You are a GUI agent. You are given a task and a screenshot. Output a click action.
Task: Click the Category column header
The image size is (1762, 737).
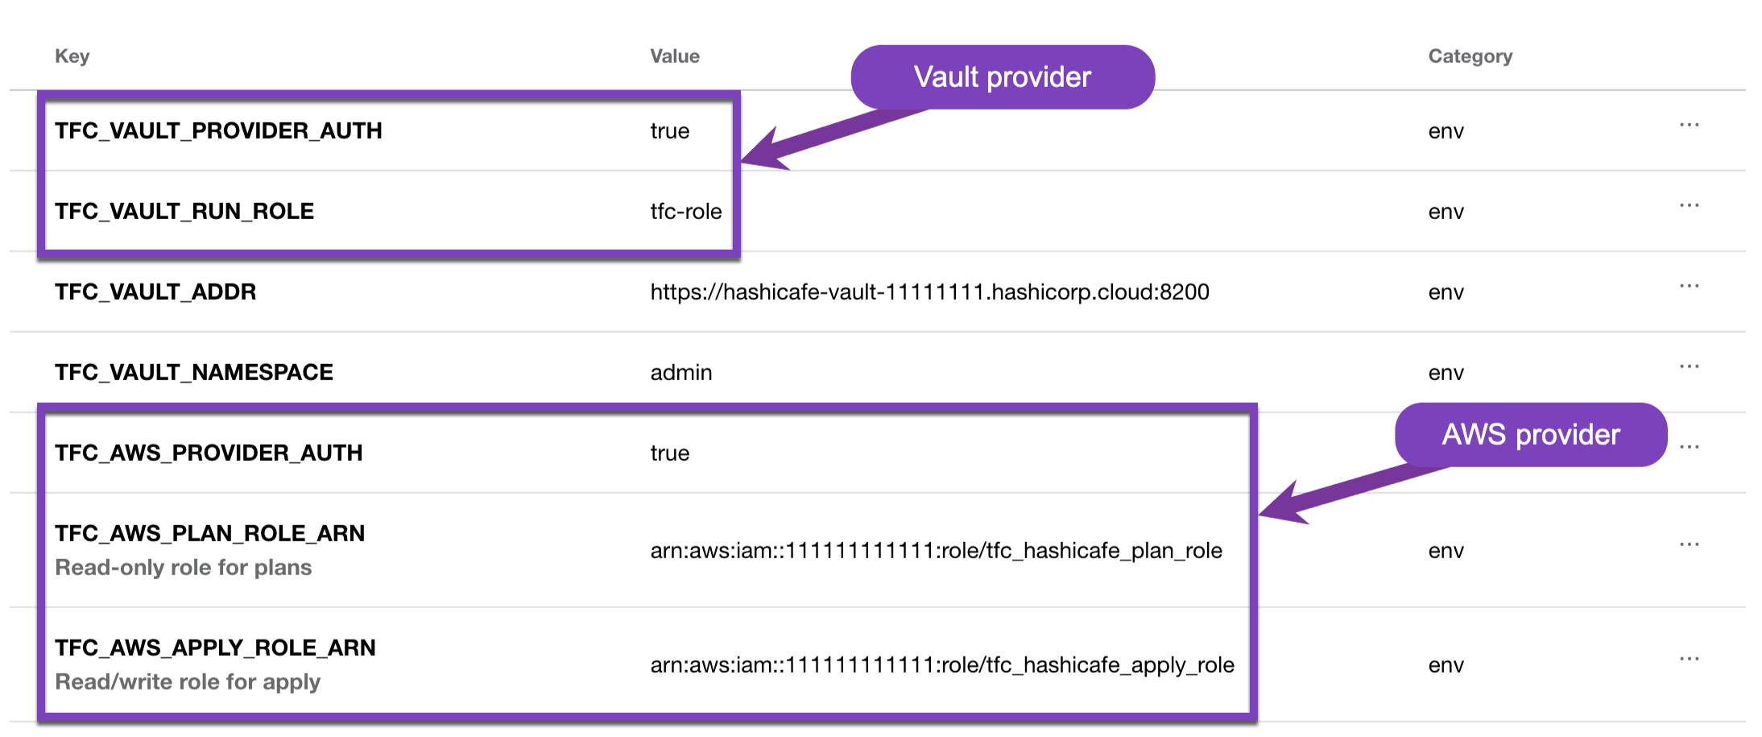point(1470,56)
